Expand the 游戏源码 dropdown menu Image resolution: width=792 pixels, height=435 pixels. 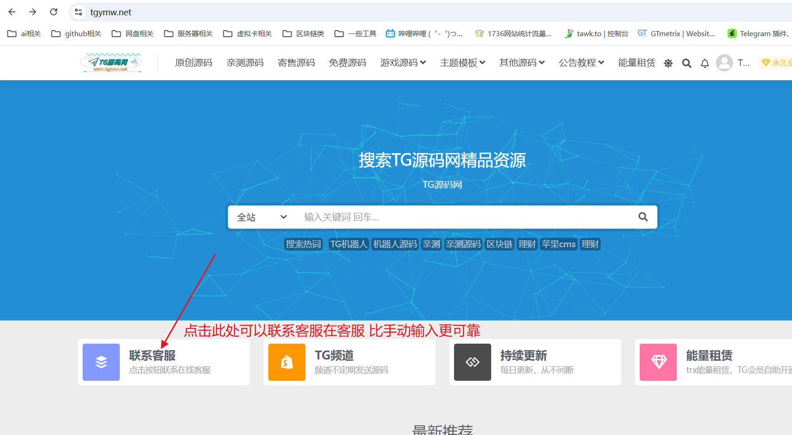coord(403,63)
